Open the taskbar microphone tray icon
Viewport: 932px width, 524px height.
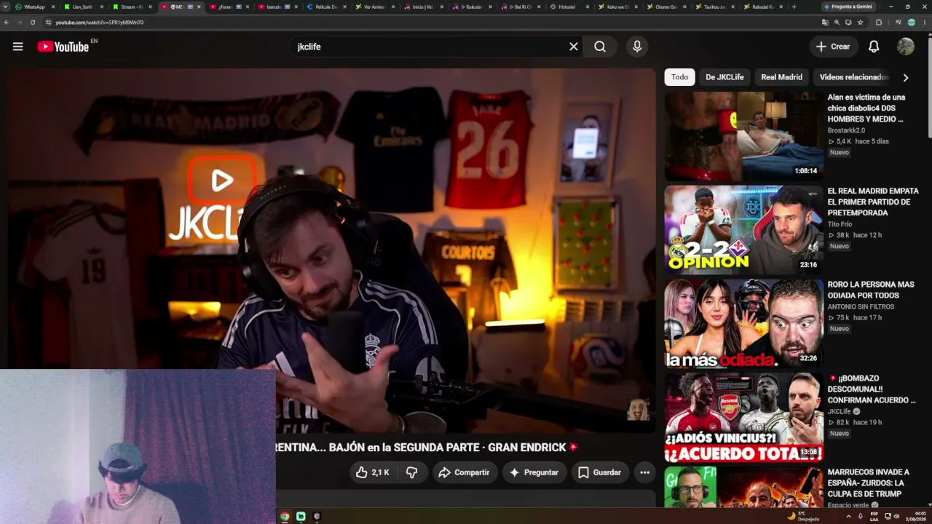(x=861, y=516)
